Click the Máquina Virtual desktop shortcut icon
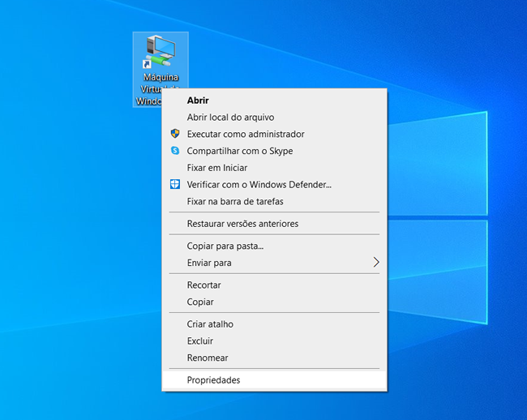Viewport: 527px width, 420px height. click(159, 53)
